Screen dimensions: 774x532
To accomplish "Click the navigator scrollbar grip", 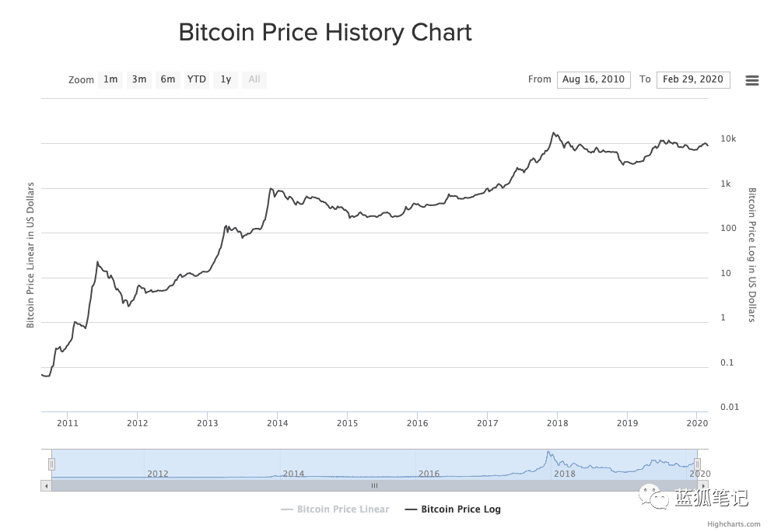I will 375,486.
